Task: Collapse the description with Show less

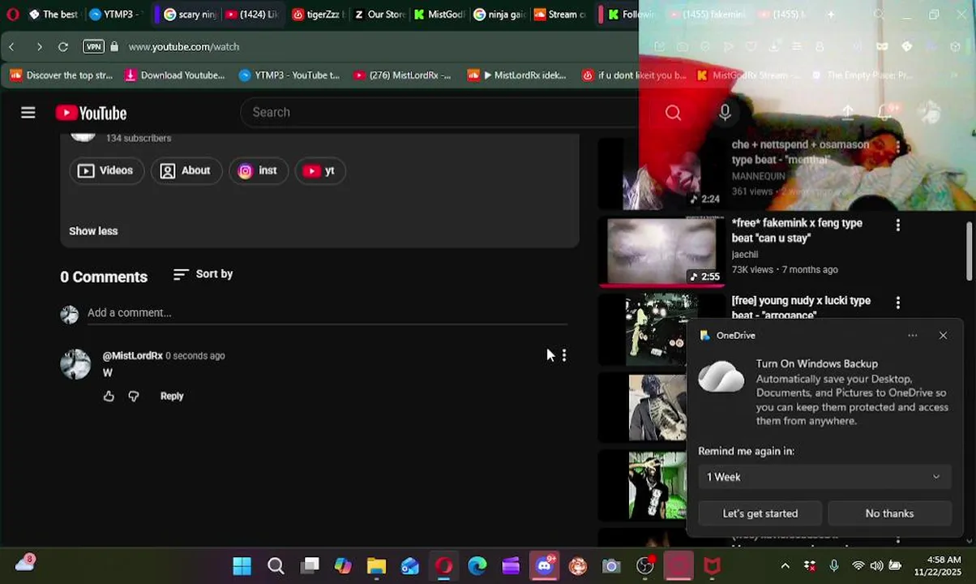Action: pyautogui.click(x=93, y=231)
